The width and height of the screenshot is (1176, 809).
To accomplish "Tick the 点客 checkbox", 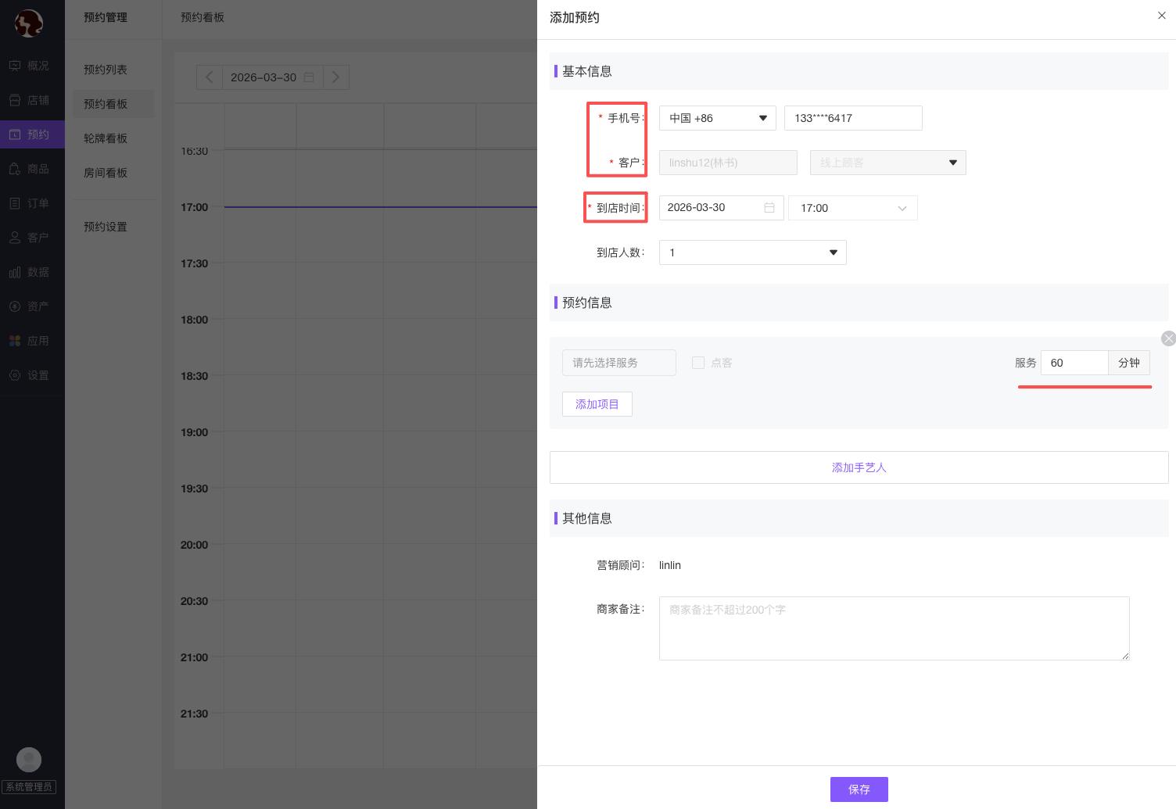I will point(698,363).
